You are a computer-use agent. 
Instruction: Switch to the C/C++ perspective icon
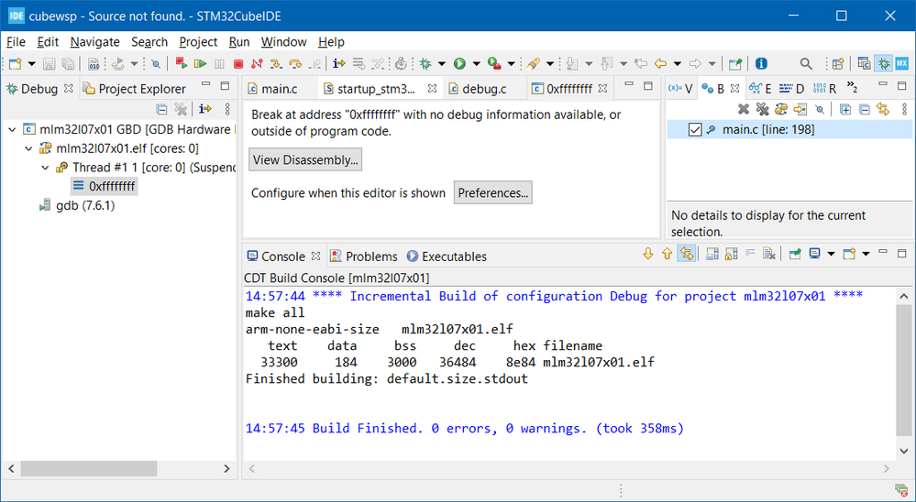coord(865,63)
